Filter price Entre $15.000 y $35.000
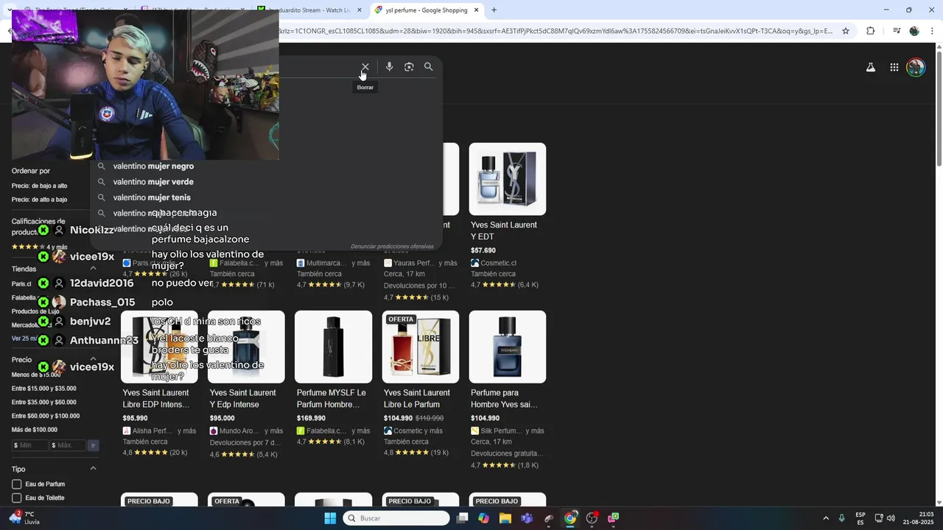Image resolution: width=943 pixels, height=530 pixels. coord(44,389)
